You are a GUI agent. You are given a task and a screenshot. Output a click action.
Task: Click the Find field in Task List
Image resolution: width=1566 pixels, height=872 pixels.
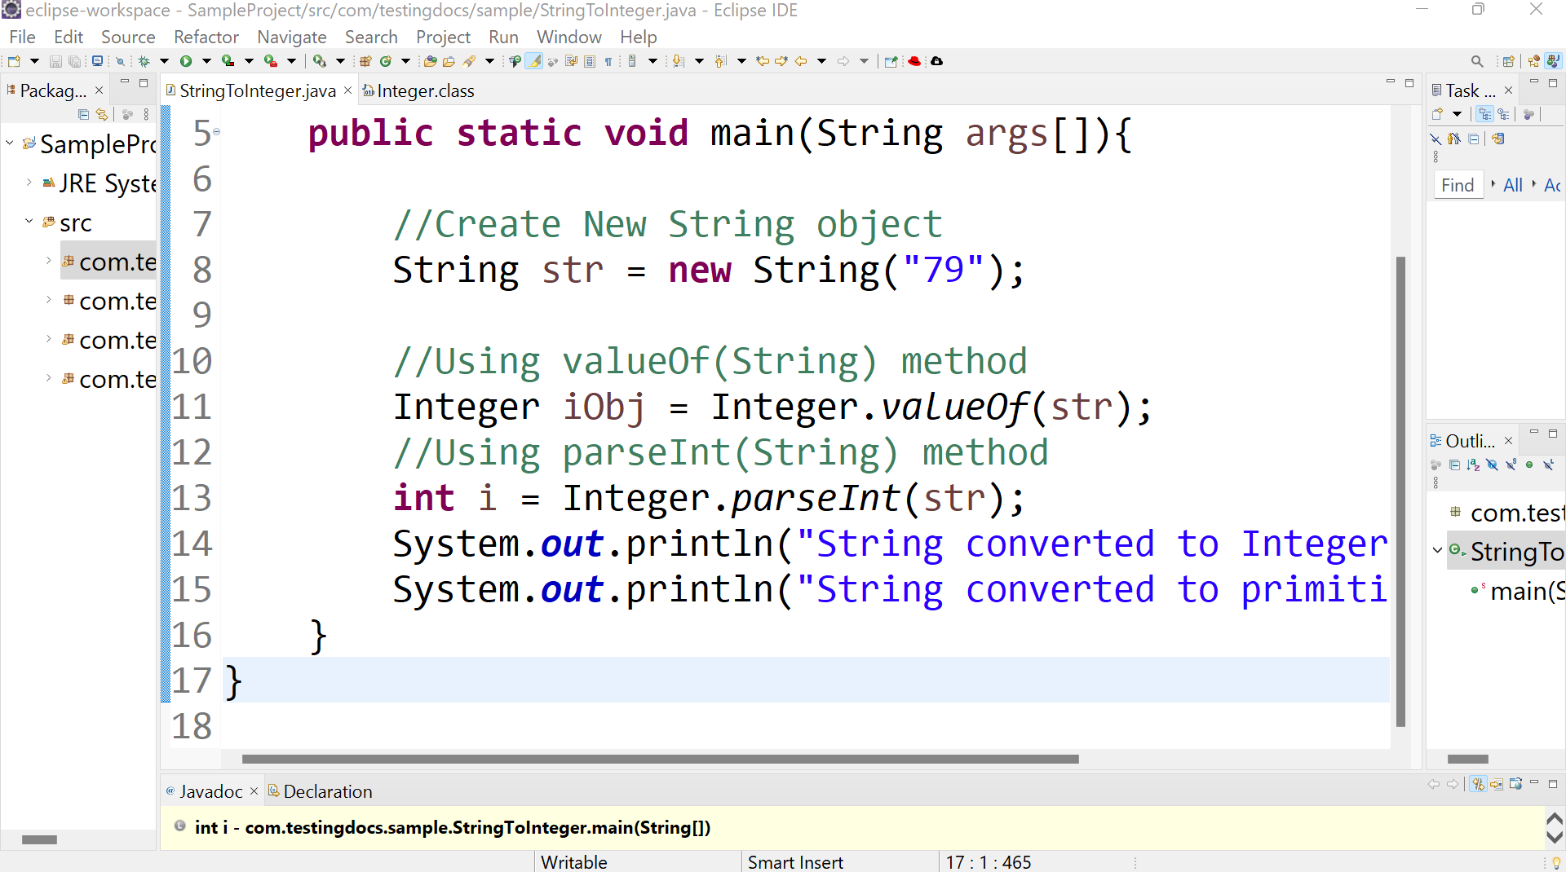click(x=1457, y=185)
